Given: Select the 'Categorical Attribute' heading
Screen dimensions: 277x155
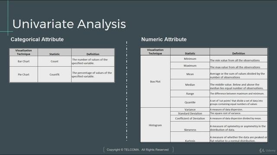Looking at the screenshot, I should point(37,39).
